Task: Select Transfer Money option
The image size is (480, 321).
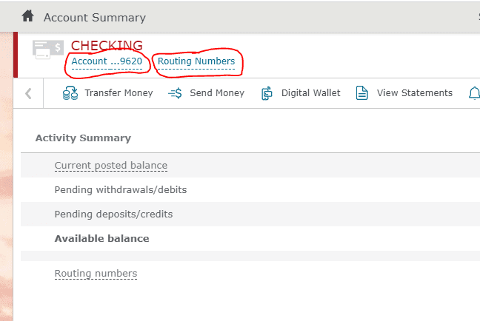Action: (x=119, y=93)
